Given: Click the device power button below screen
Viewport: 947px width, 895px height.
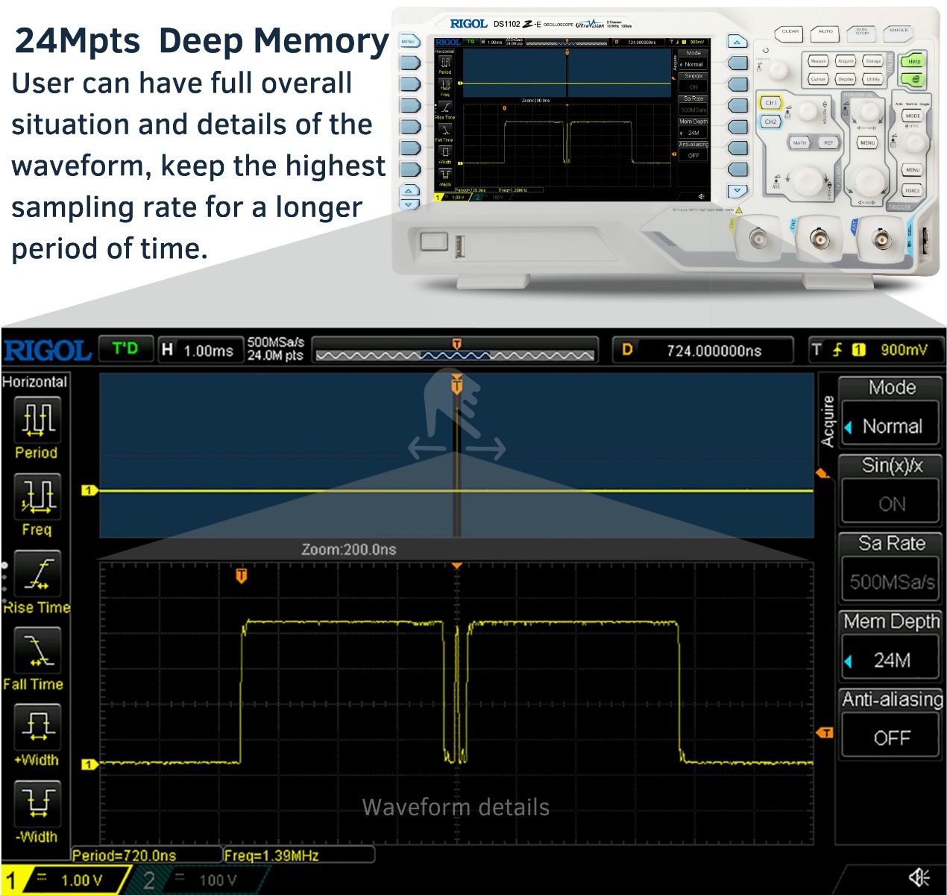Looking at the screenshot, I should click(433, 241).
